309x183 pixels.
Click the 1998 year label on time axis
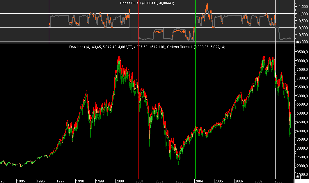pos(80,181)
